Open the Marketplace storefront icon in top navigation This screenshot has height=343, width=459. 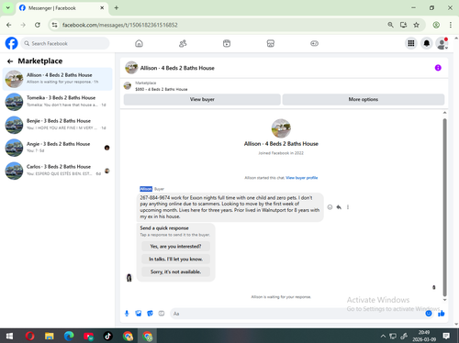pos(271,43)
